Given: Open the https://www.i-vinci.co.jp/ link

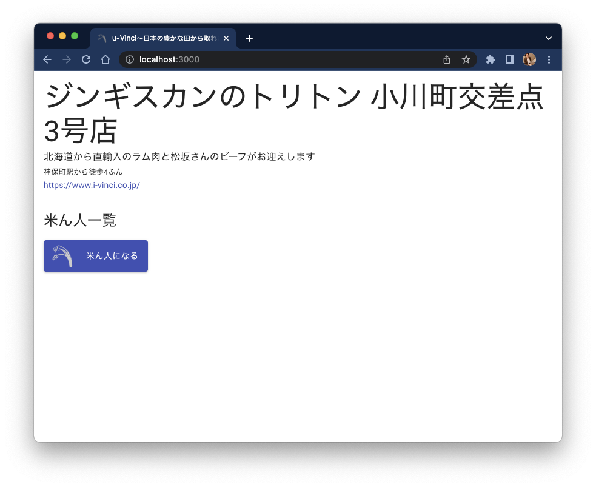Looking at the screenshot, I should coord(92,185).
